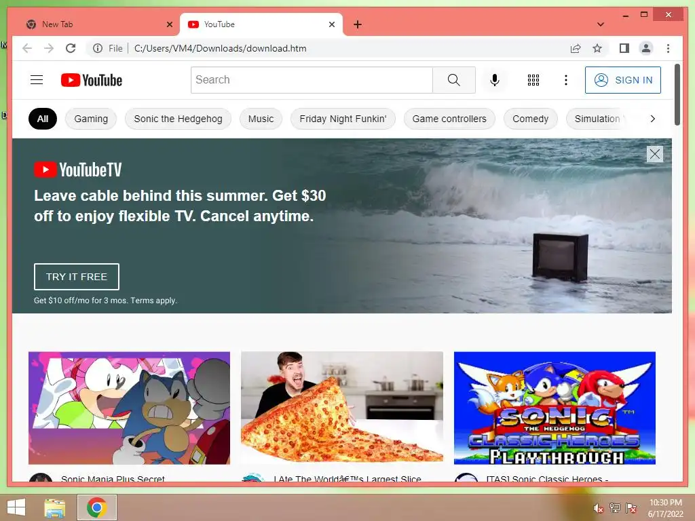This screenshot has height=521, width=695.
Task: Select the Comedy filter chip
Action: pos(530,119)
